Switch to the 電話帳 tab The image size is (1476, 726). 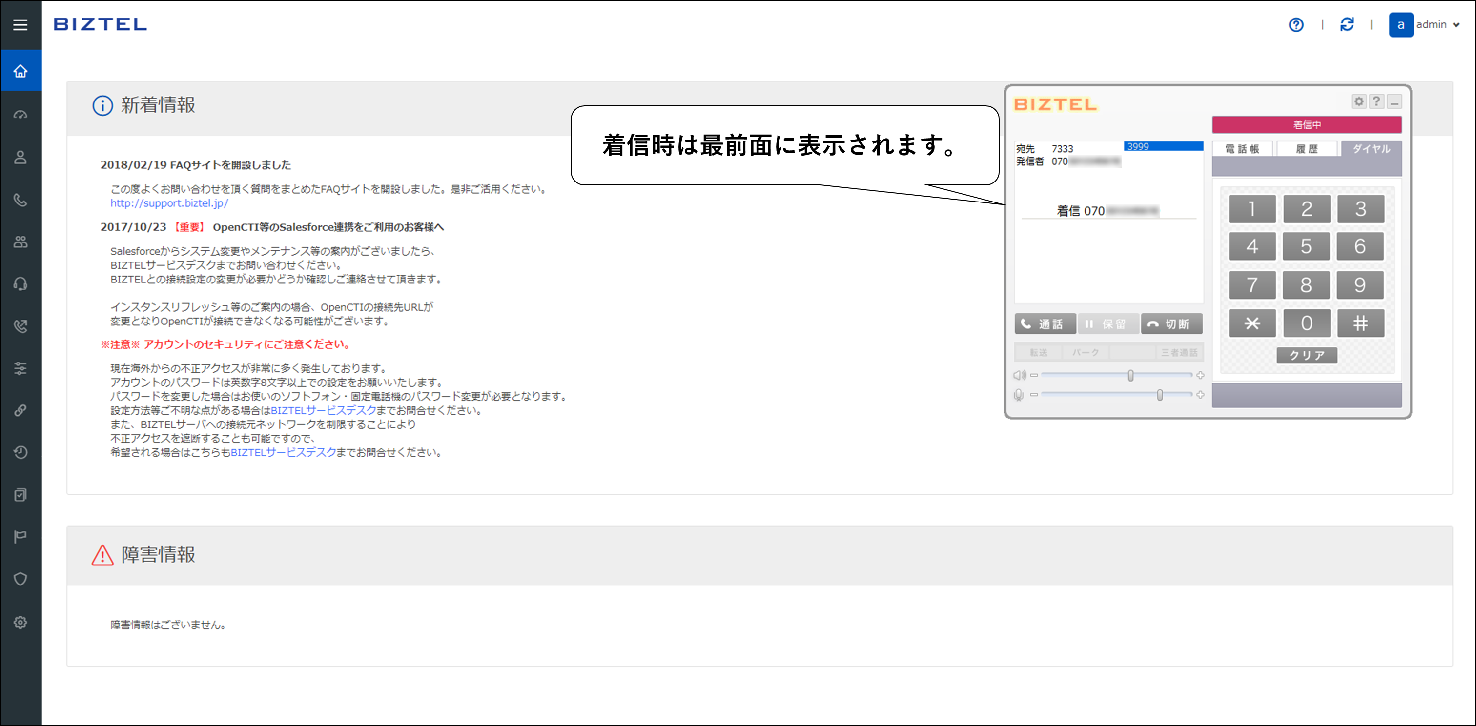[1242, 149]
